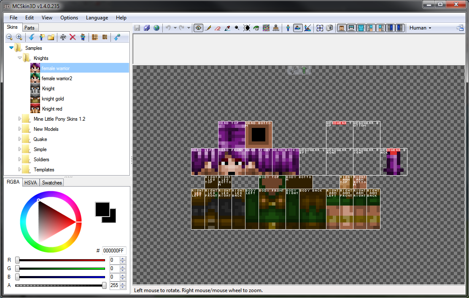The width and height of the screenshot is (469, 298).
Task: Open the Options menu
Action: (x=69, y=18)
